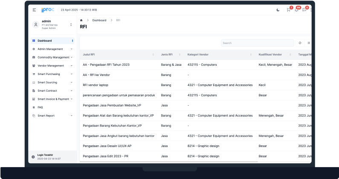Screen dimensions: 339x179
Task: Expand Admin Management chevron
Action: pos(71,49)
